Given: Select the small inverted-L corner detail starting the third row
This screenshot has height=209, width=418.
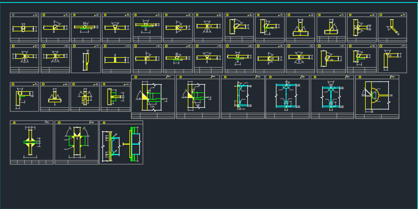Looking at the screenshot, I should [25, 97].
